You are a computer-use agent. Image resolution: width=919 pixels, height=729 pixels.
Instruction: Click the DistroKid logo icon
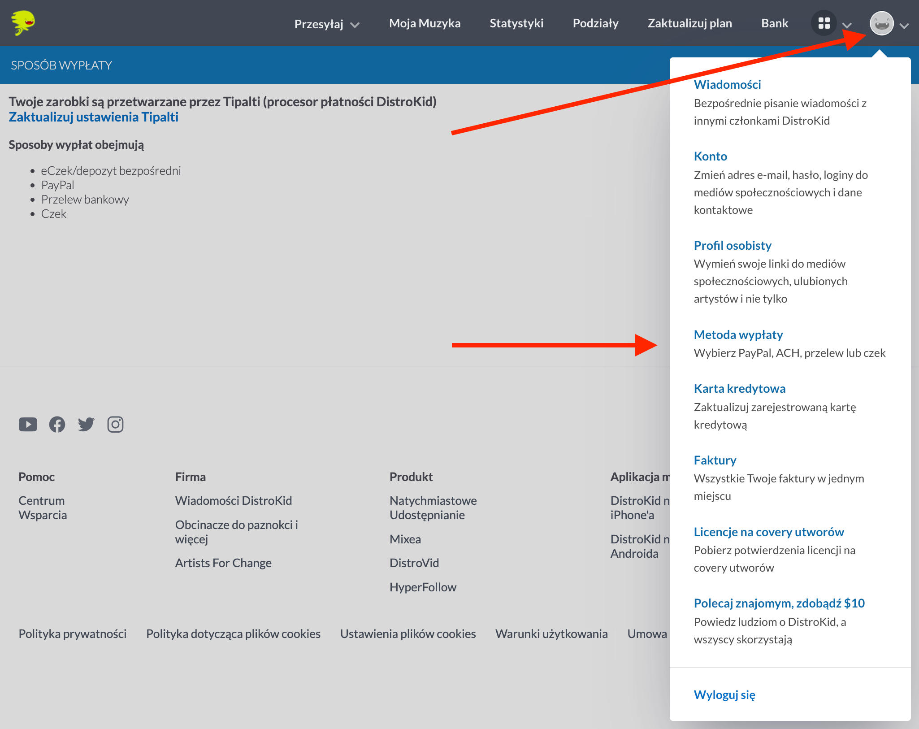(x=23, y=23)
